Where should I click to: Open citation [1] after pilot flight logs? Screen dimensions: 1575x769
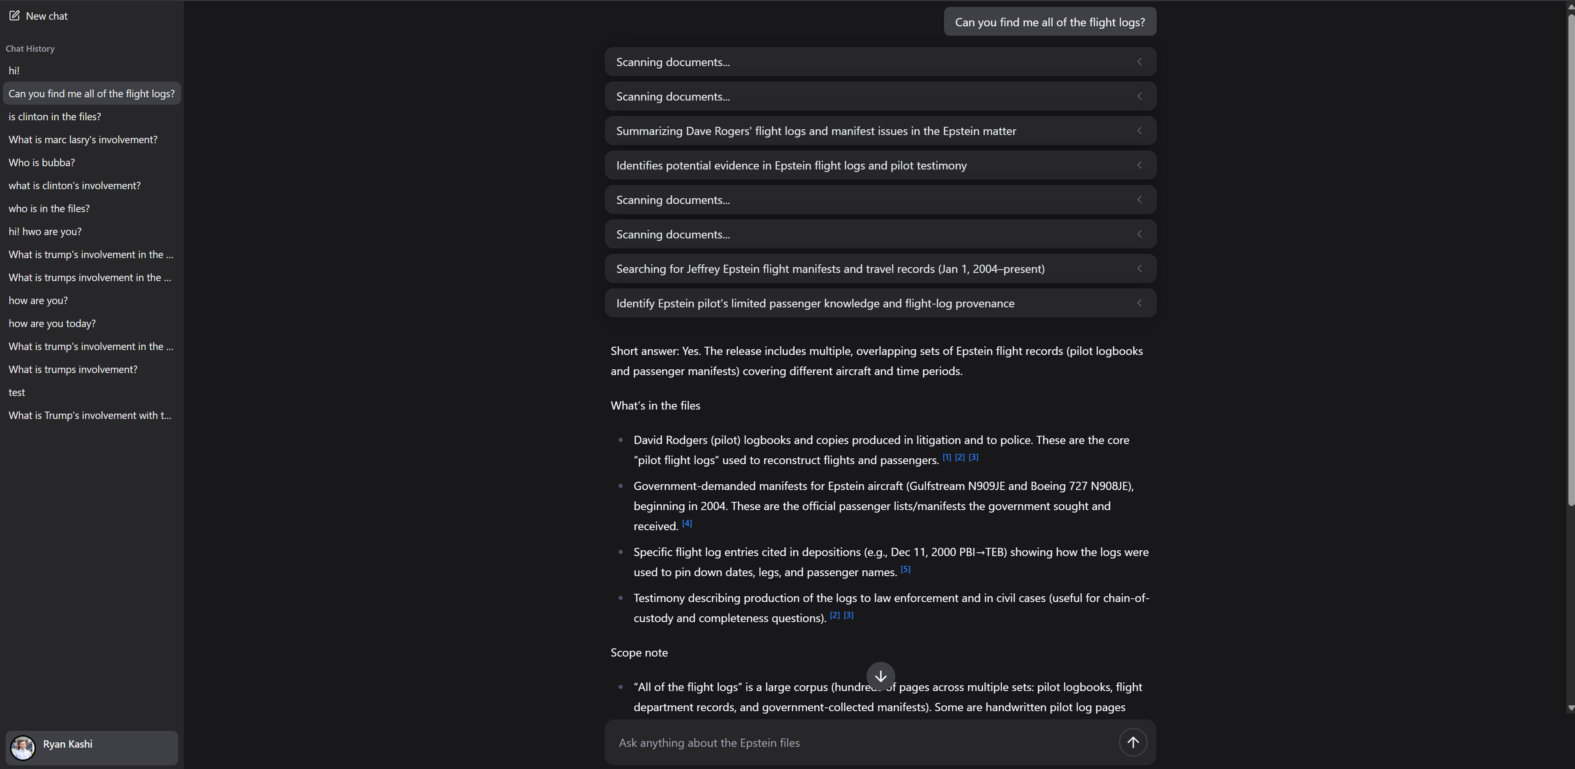[x=947, y=457]
